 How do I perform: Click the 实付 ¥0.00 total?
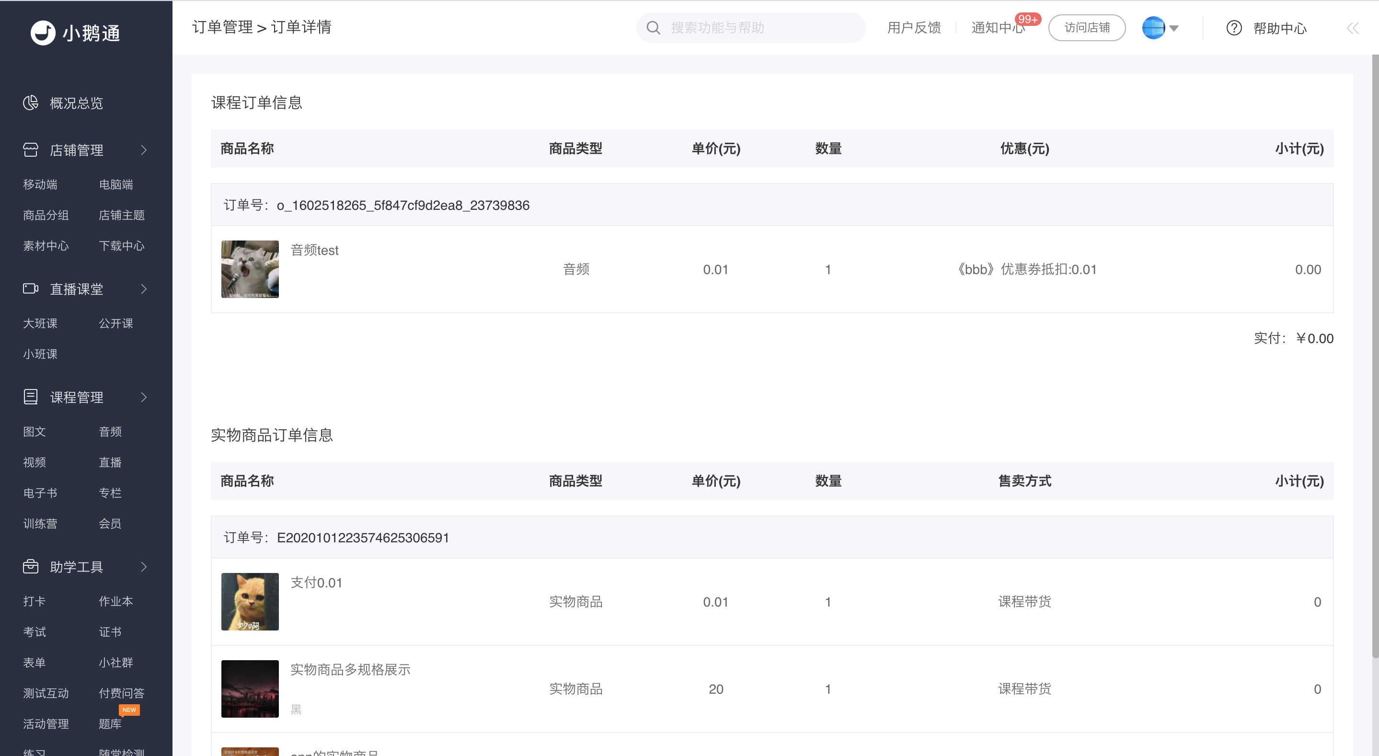pyautogui.click(x=1293, y=338)
